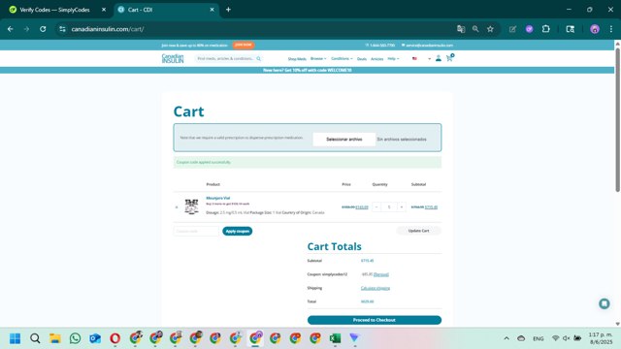Open the zoom magnifier in address bar
This screenshot has height=349, width=621.
[x=475, y=29]
